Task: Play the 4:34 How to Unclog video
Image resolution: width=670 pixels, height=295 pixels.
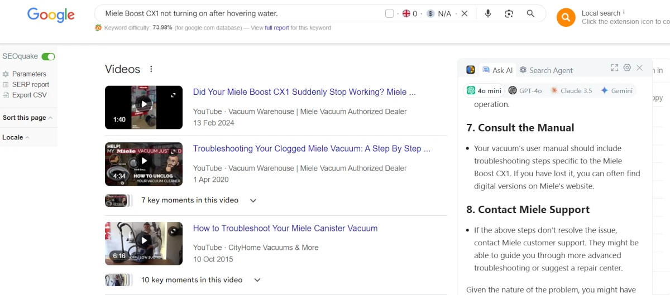Action: coord(143,163)
